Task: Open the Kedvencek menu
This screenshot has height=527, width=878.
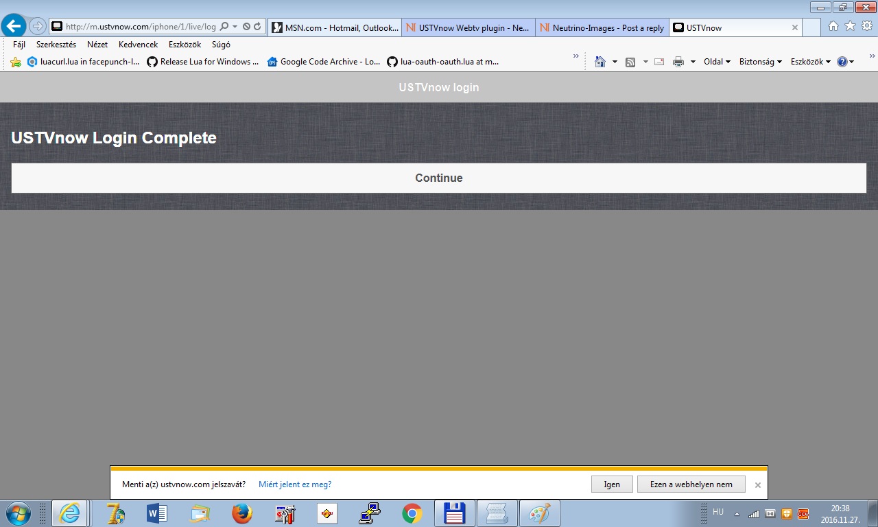Action: [138, 45]
